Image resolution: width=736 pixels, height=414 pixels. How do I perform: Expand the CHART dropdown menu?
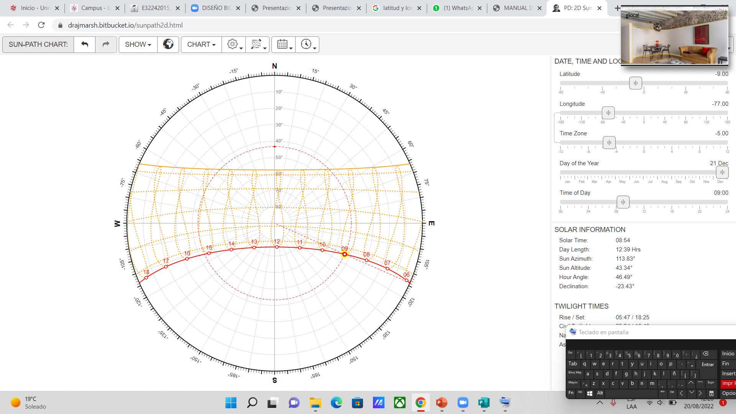click(x=201, y=44)
